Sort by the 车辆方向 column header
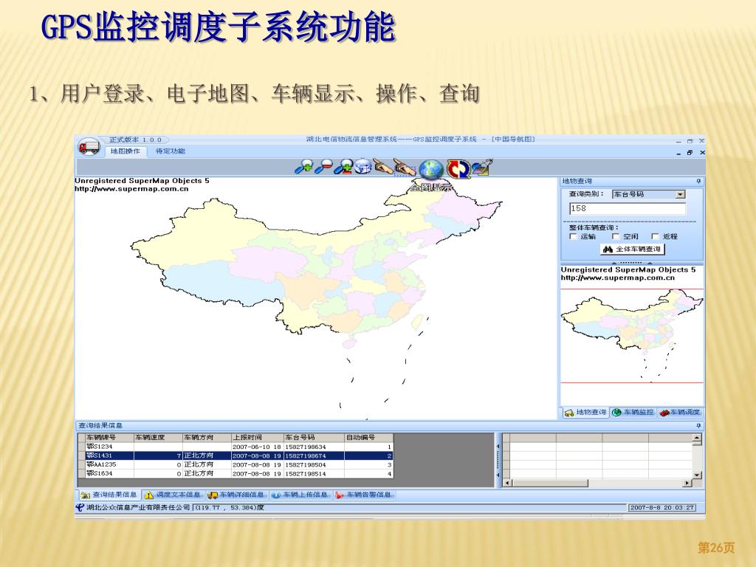 (x=207, y=437)
